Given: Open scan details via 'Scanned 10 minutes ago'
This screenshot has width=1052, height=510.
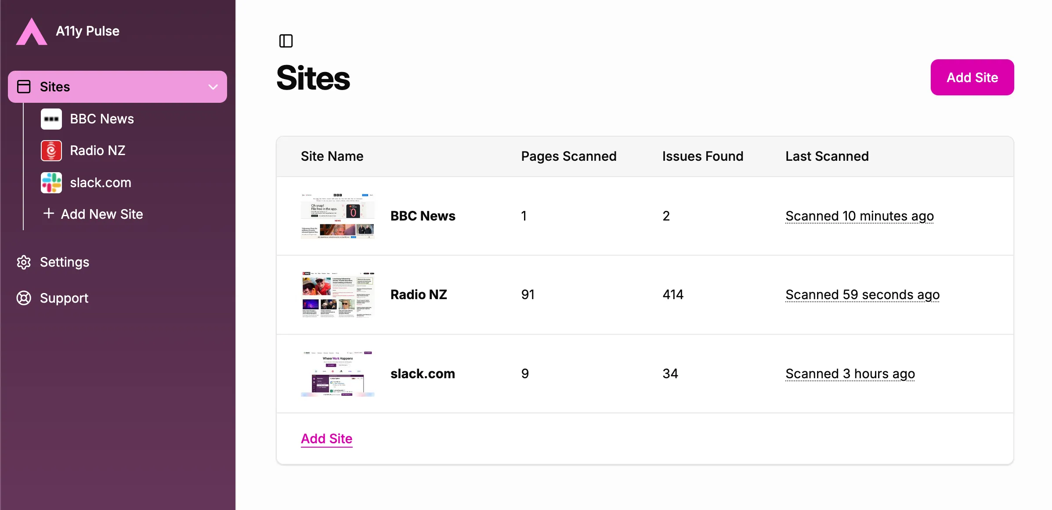Looking at the screenshot, I should pyautogui.click(x=860, y=216).
